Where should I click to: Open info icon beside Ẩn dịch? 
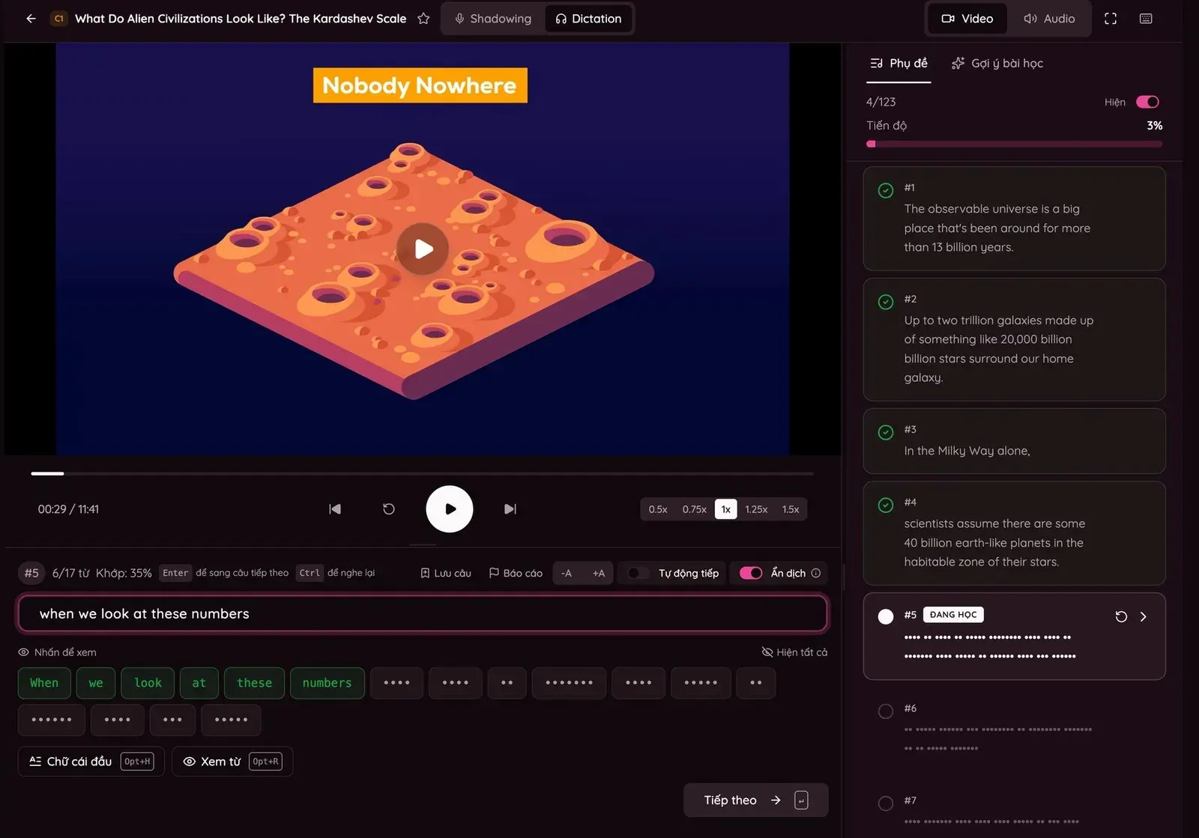(816, 573)
